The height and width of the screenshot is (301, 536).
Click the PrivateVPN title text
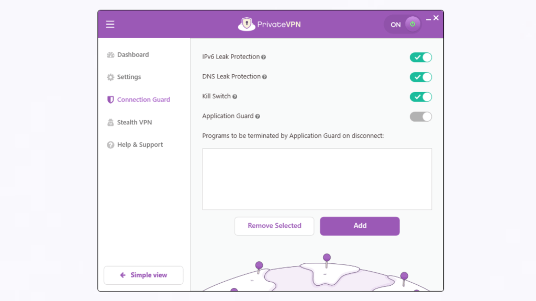pos(279,24)
